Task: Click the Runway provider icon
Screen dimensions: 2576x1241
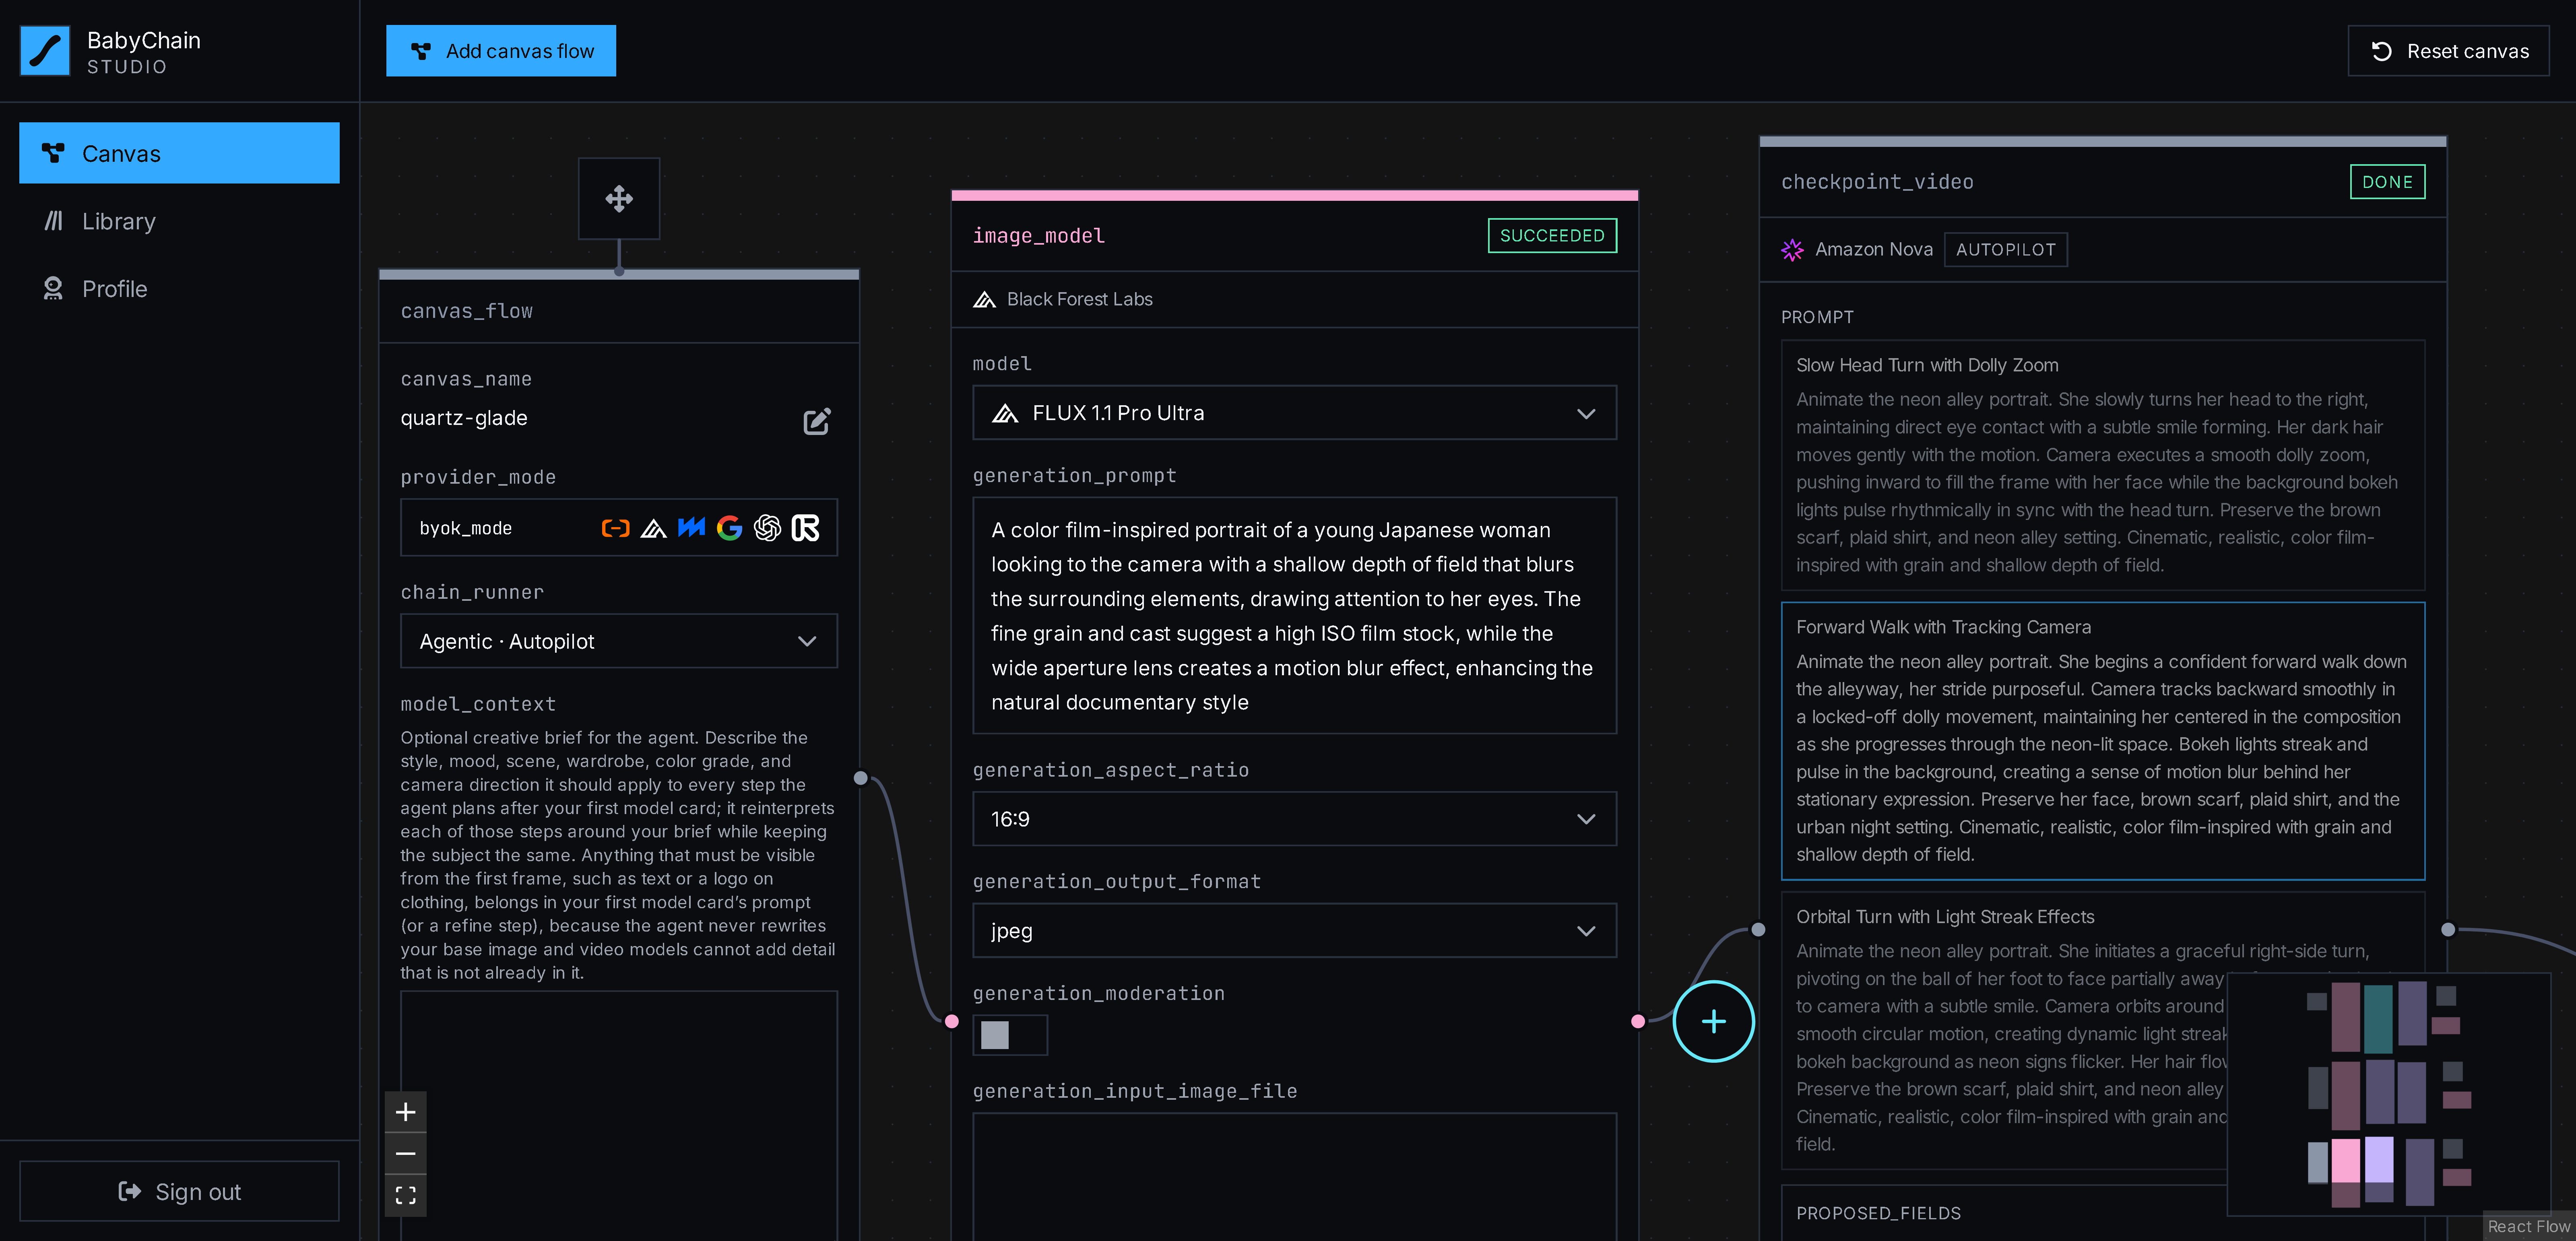Action: point(805,528)
